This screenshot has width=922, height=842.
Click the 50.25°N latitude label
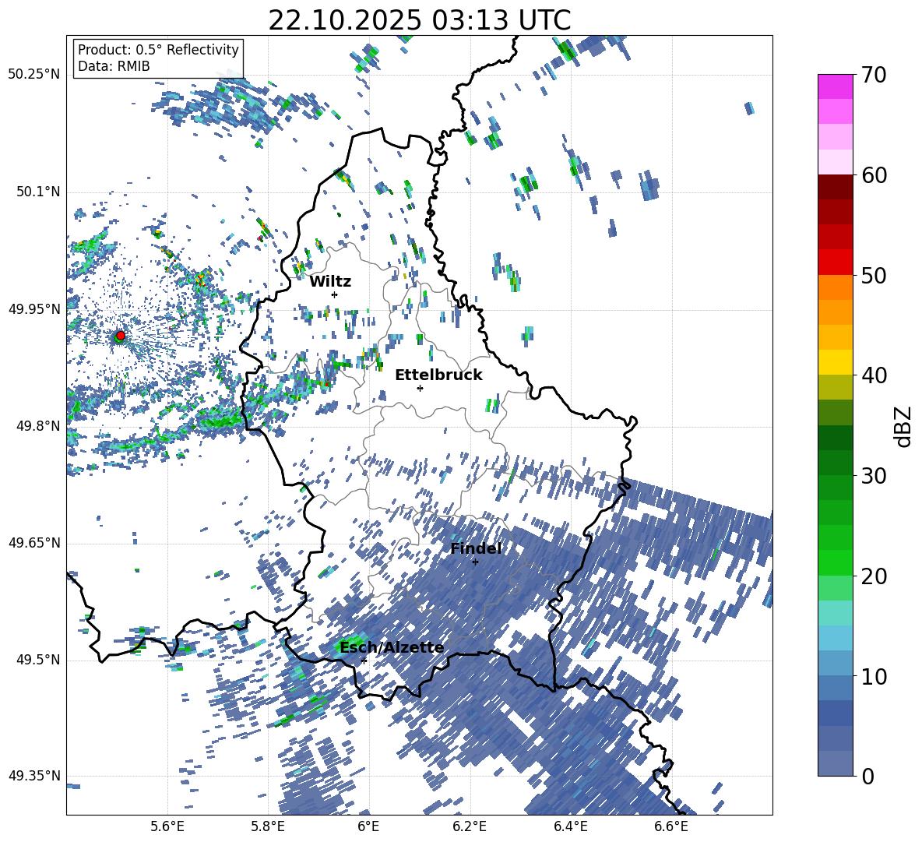point(34,75)
